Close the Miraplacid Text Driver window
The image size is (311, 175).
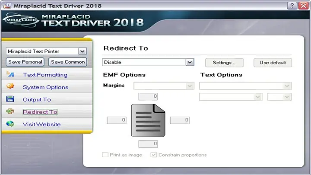pyautogui.click(x=304, y=6)
